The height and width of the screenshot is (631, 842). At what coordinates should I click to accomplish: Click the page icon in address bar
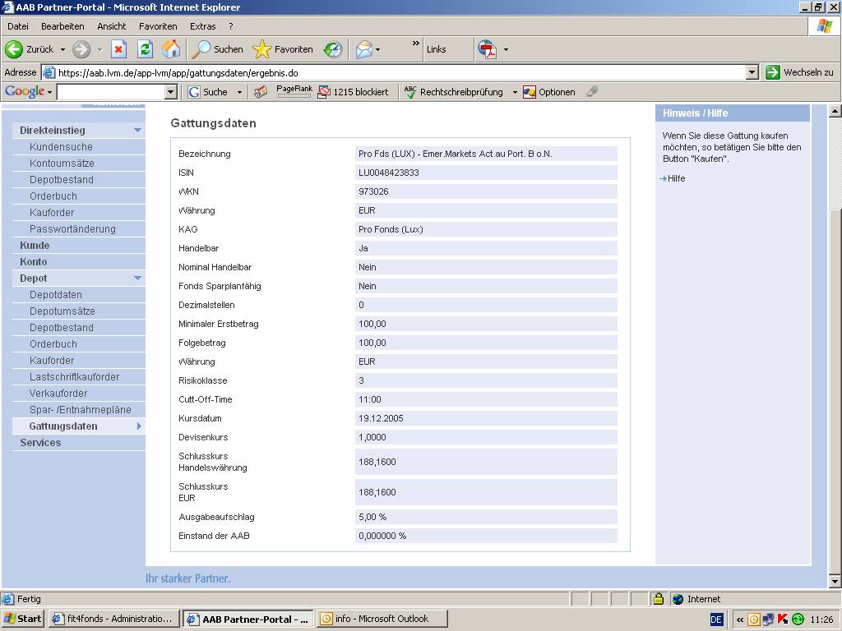tap(49, 72)
